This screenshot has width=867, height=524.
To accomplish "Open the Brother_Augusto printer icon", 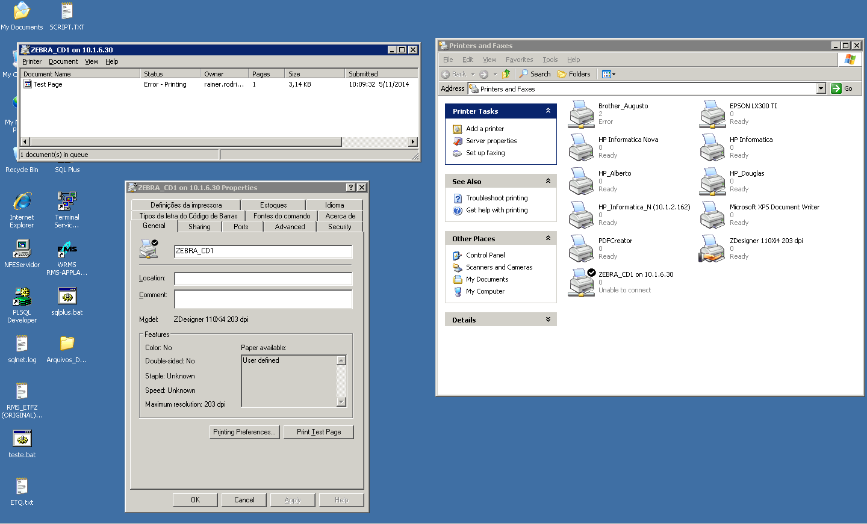I will [582, 114].
